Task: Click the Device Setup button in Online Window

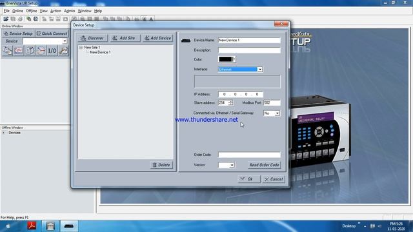Action: click(x=18, y=34)
